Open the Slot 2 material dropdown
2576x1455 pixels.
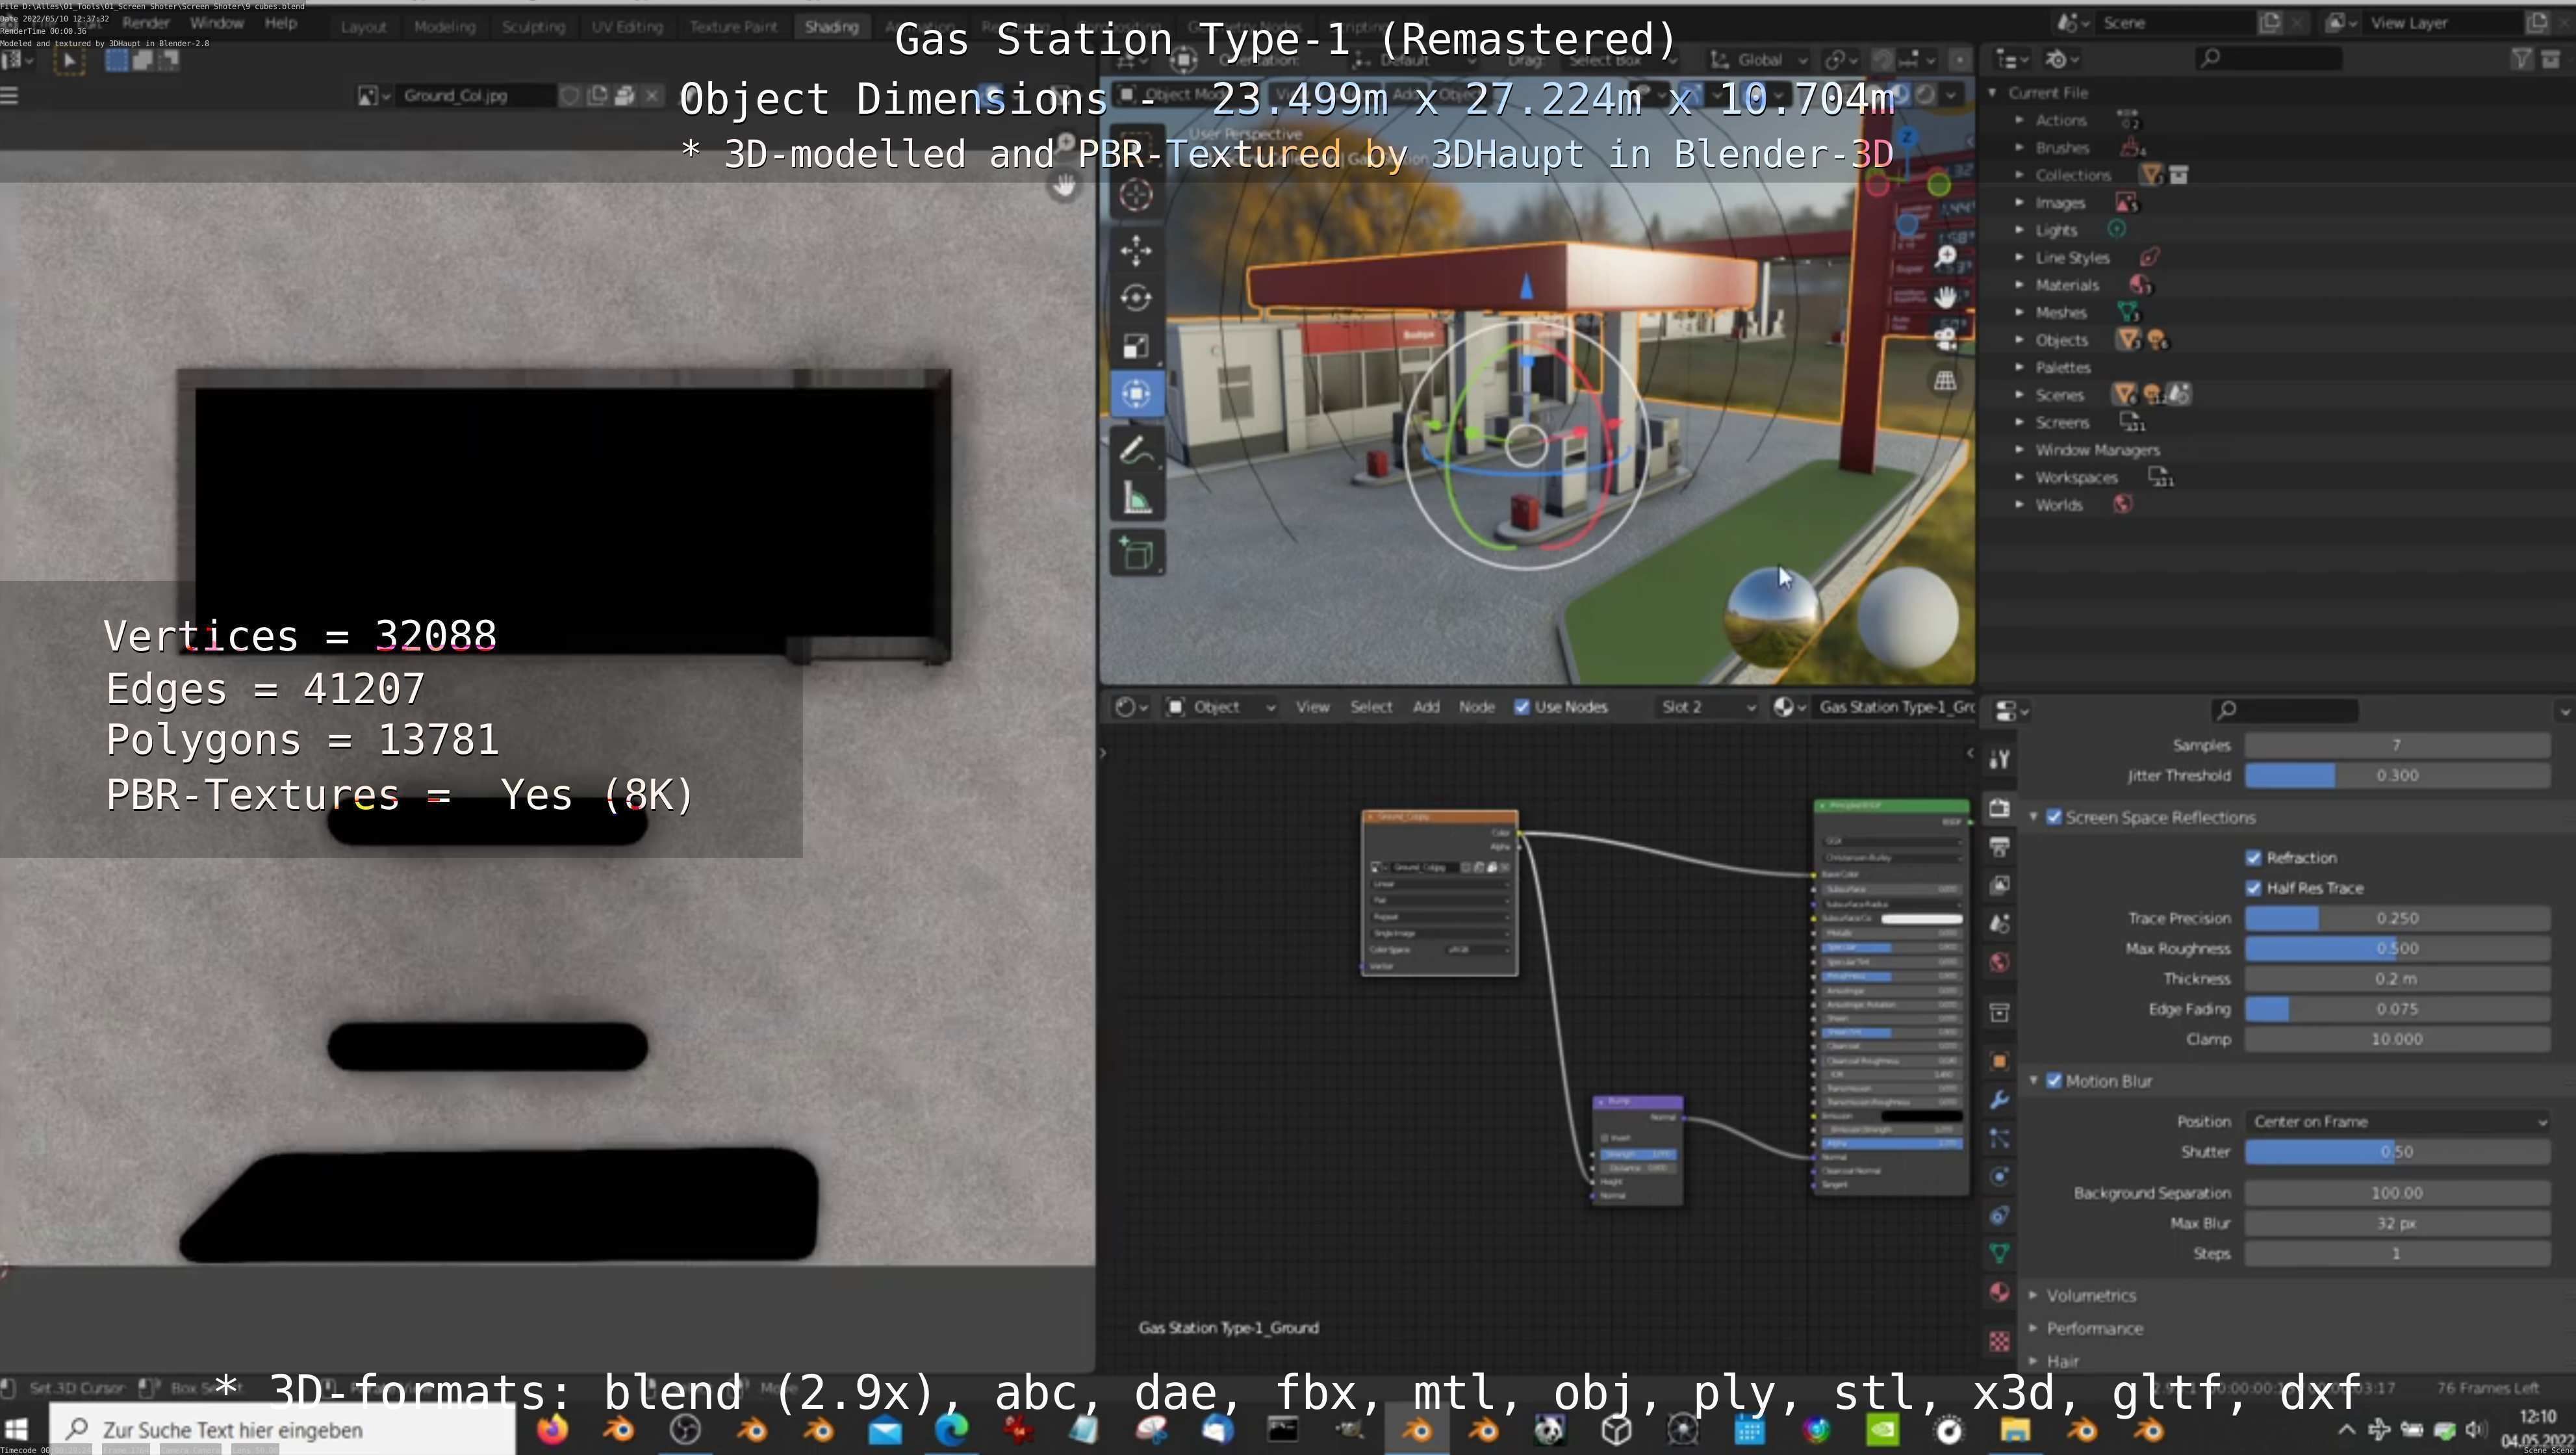pyautogui.click(x=1706, y=707)
